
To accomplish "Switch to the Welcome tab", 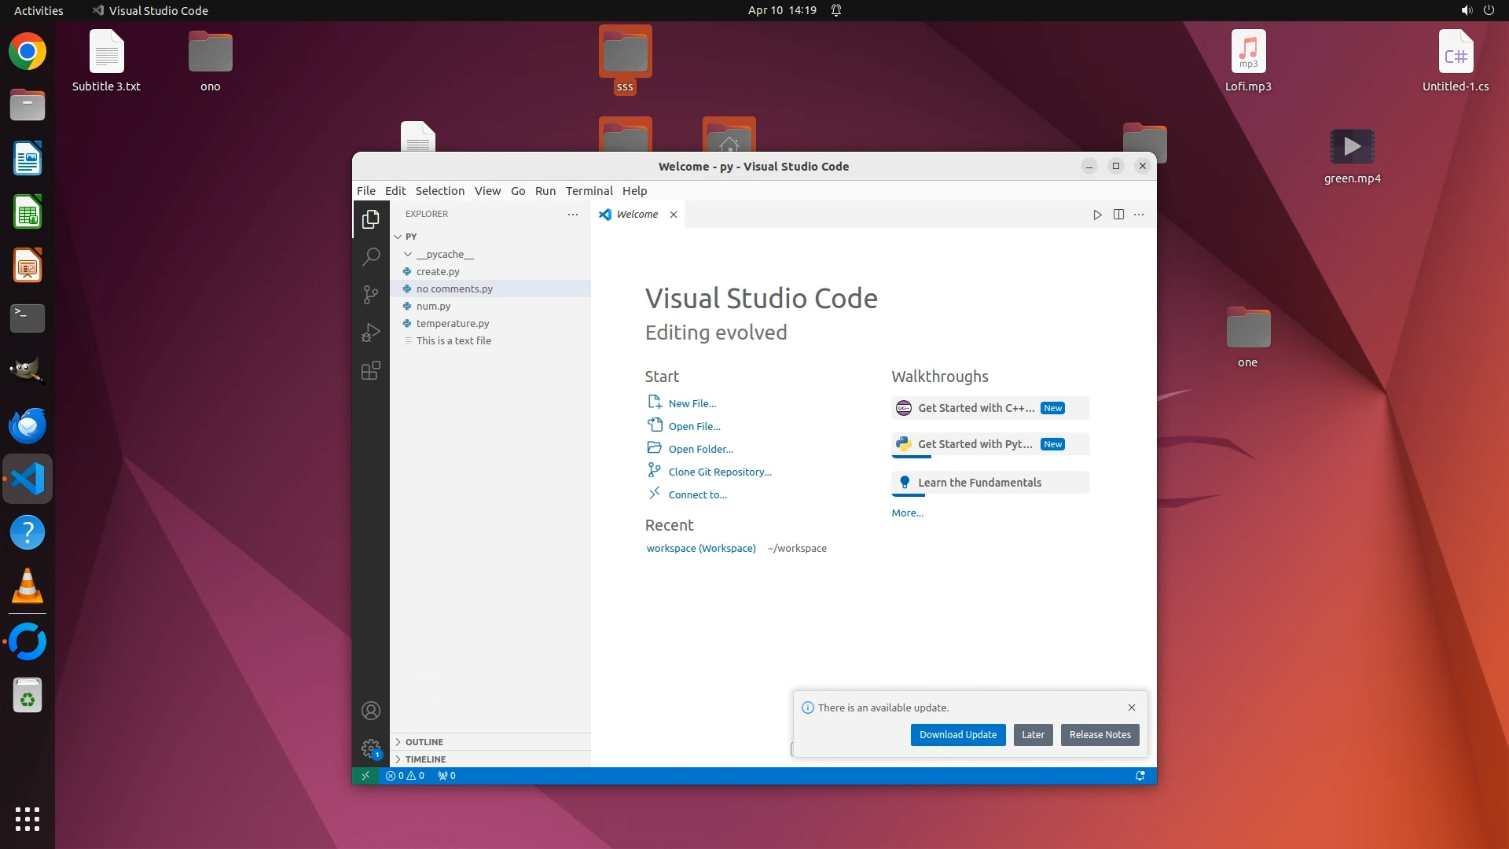I will [x=637, y=215].
